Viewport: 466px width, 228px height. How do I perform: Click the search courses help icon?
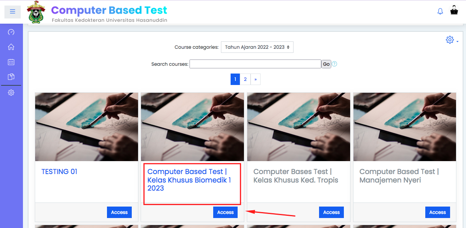334,64
